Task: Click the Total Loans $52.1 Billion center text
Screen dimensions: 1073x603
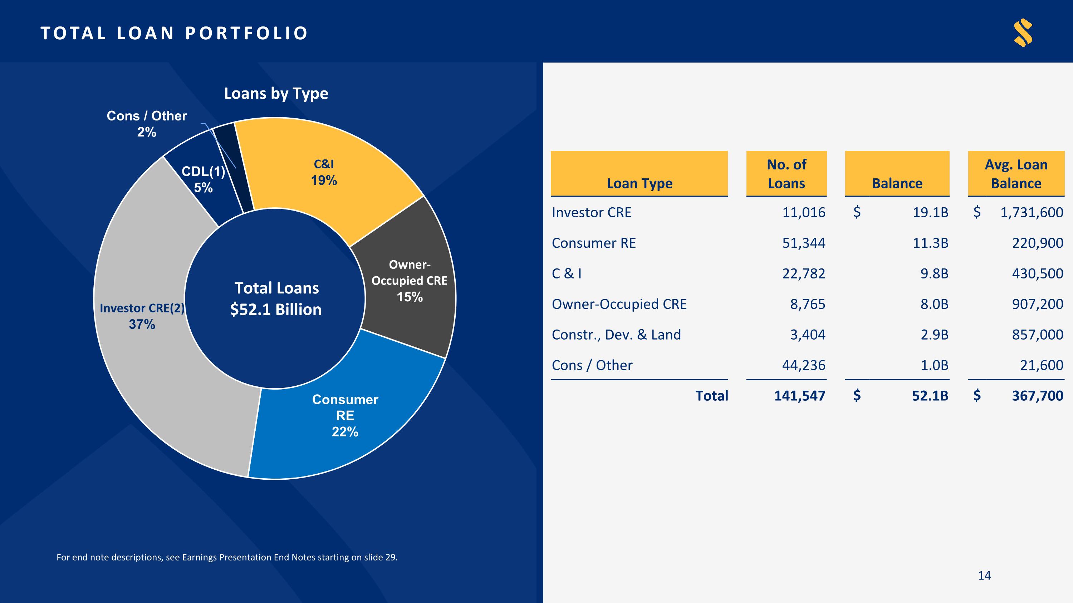Action: click(x=276, y=299)
